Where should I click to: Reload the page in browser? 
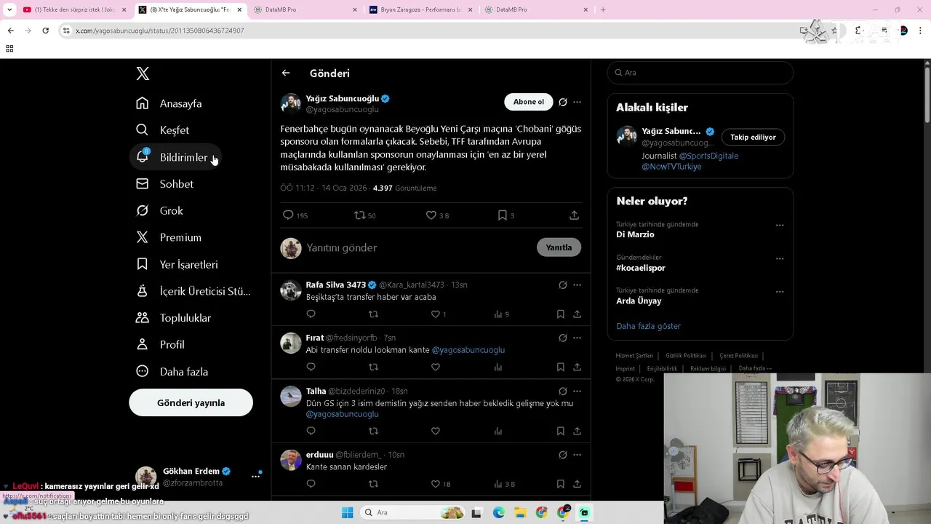[x=45, y=31]
